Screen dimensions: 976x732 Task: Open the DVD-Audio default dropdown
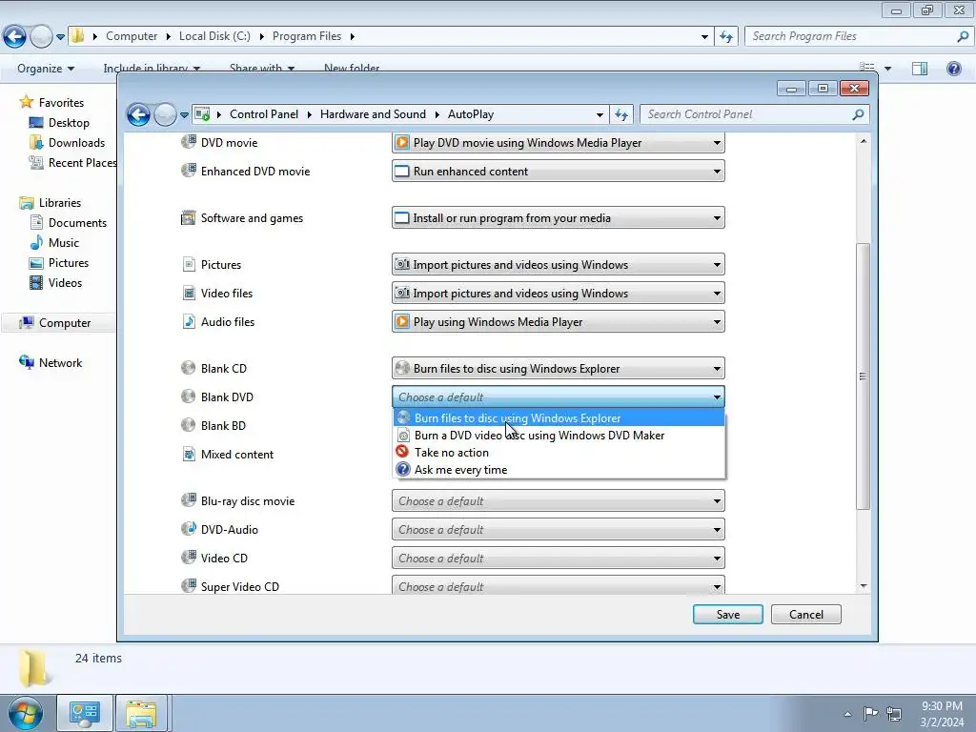pos(558,530)
